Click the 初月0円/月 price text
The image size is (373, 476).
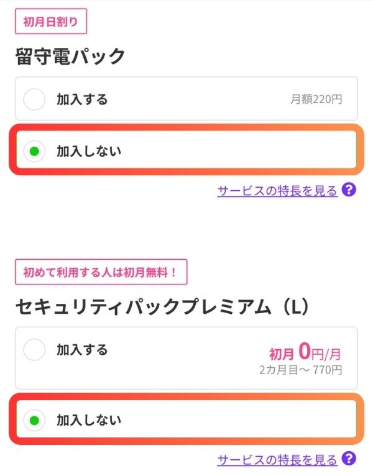coord(305,353)
